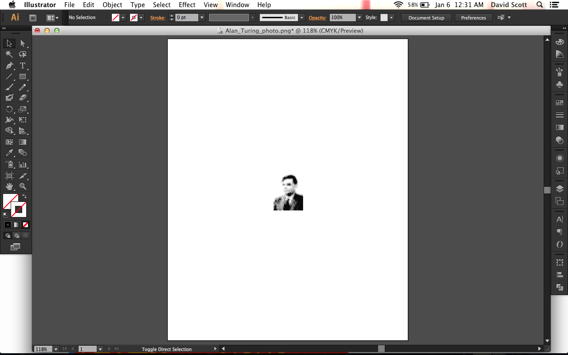Select the Column Graph tool
This screenshot has height=355, width=568.
pos(23,165)
